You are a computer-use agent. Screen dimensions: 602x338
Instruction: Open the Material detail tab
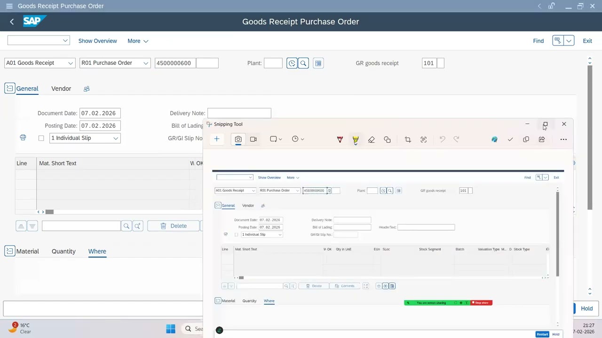click(27, 251)
